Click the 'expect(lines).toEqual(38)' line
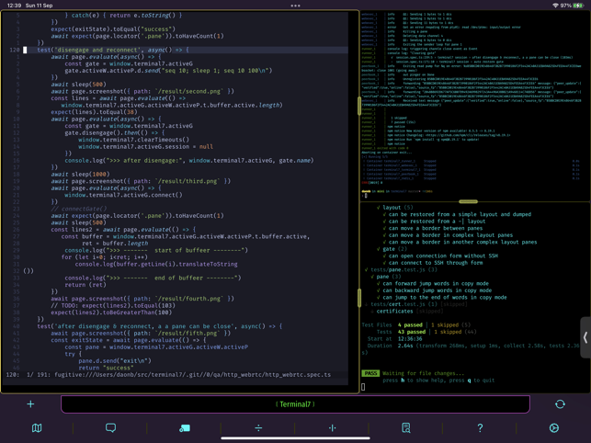Screen dimensions: 591x443 (x=95, y=112)
